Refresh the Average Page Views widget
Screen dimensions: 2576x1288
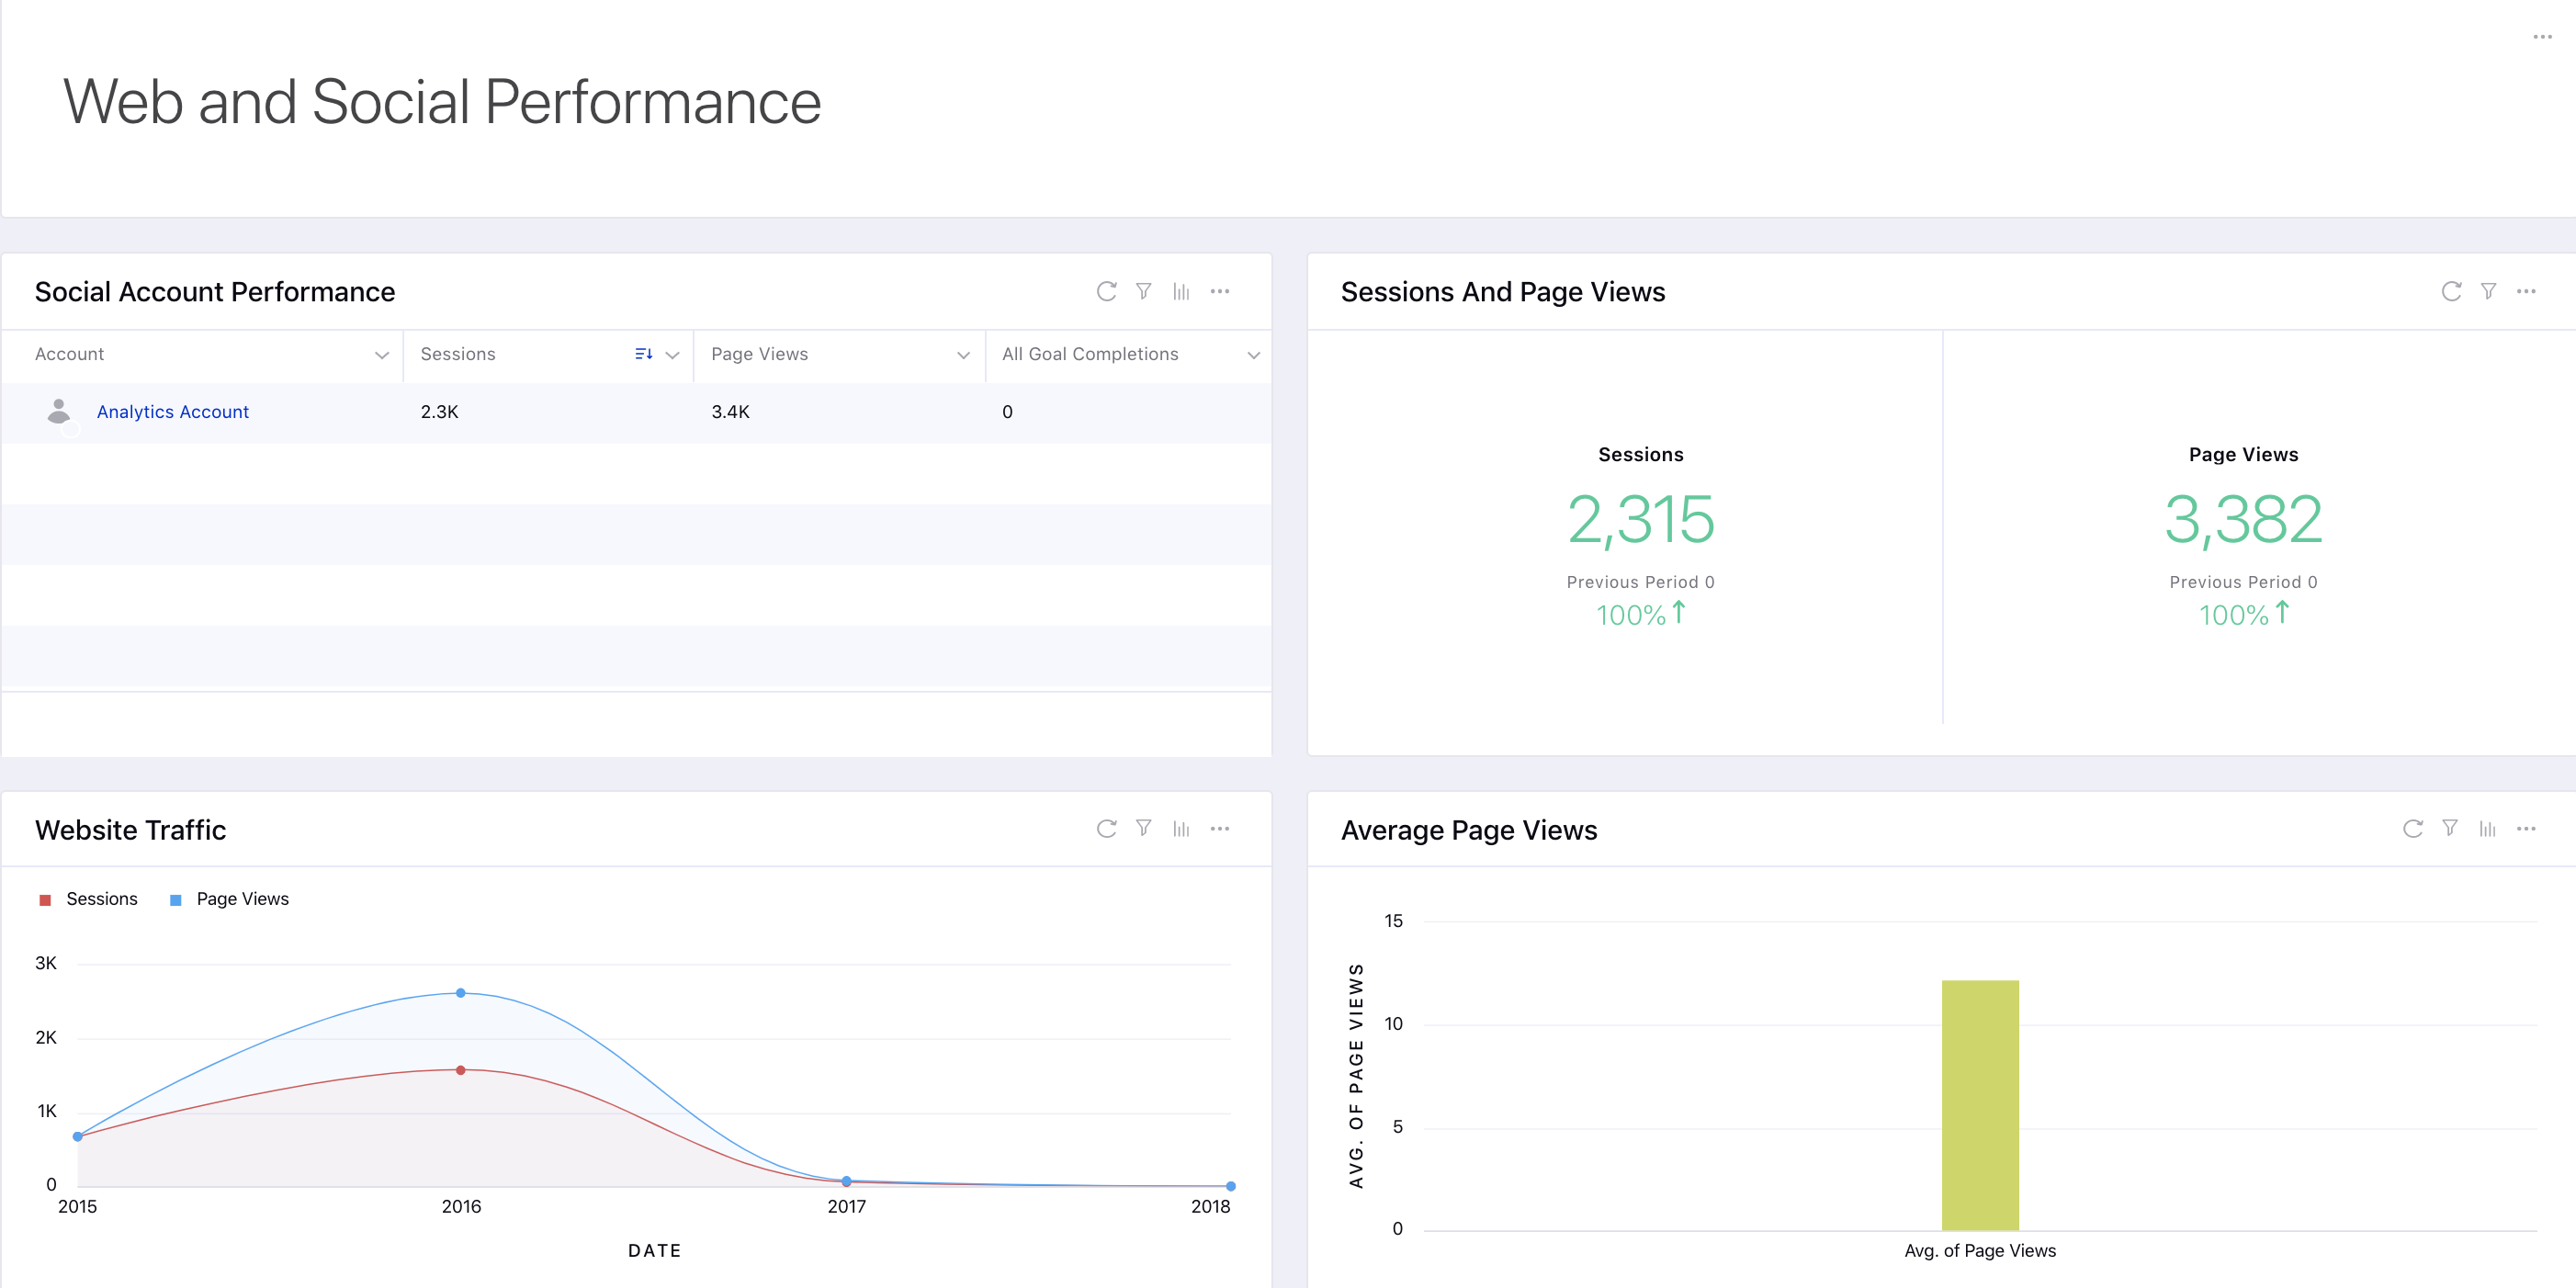2413,828
